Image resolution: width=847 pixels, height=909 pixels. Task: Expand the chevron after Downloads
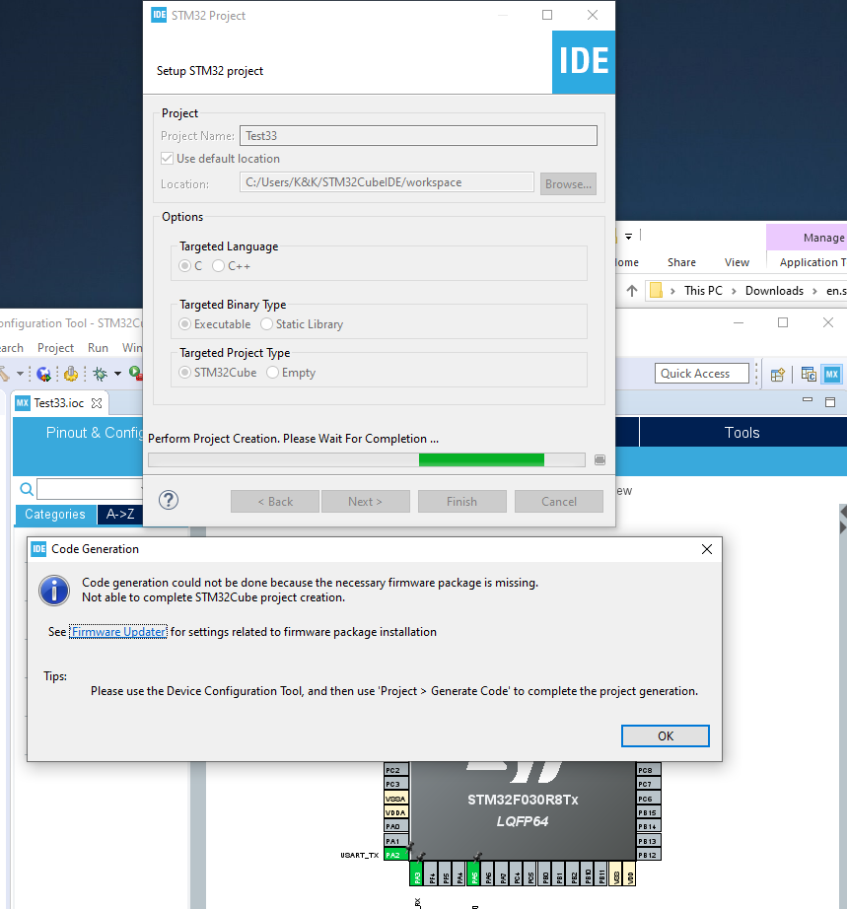pyautogui.click(x=814, y=291)
